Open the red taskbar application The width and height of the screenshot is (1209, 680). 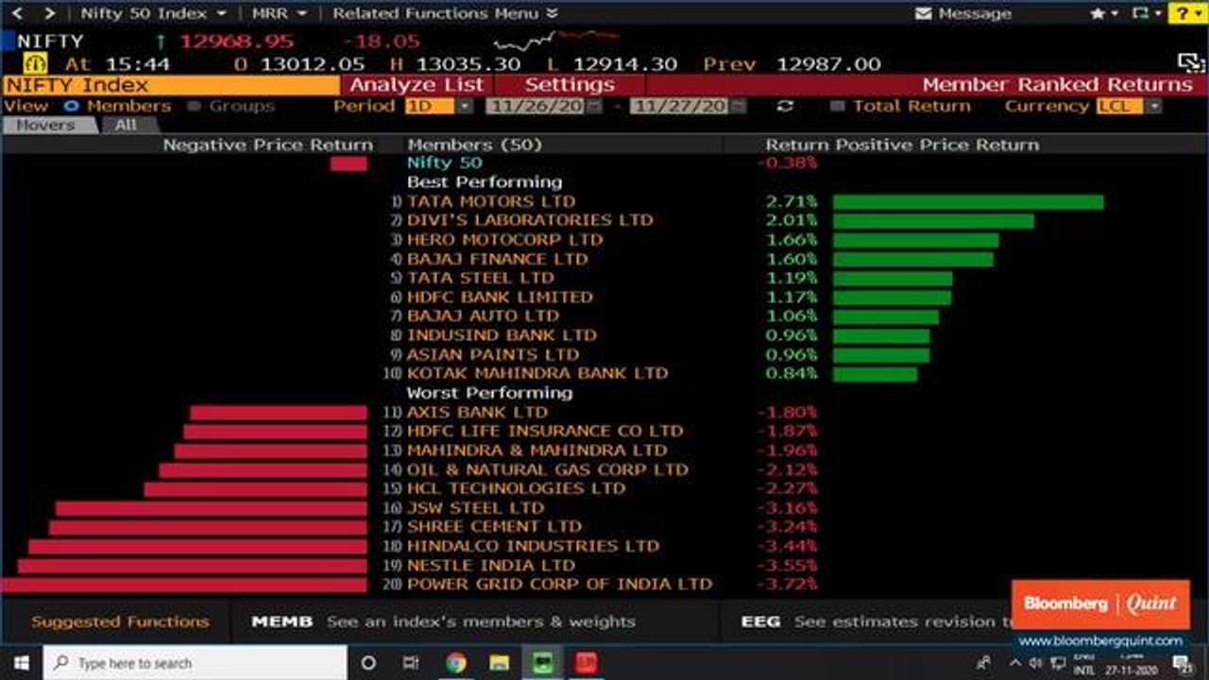coord(586,663)
